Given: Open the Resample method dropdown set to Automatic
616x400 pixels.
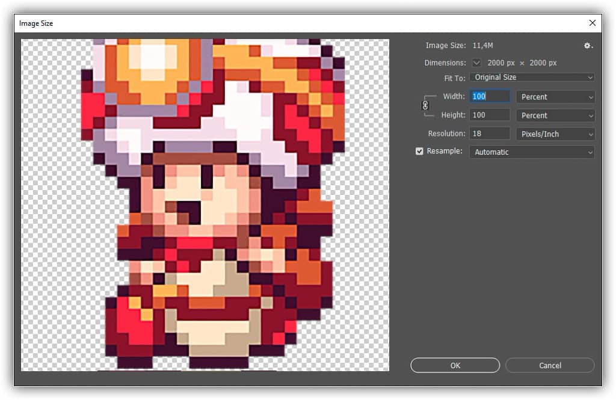Looking at the screenshot, I should (532, 152).
